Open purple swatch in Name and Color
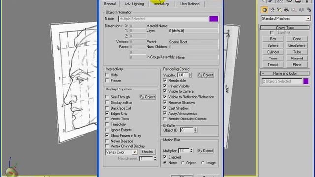The width and height of the screenshot is (315, 177). tap(306, 81)
